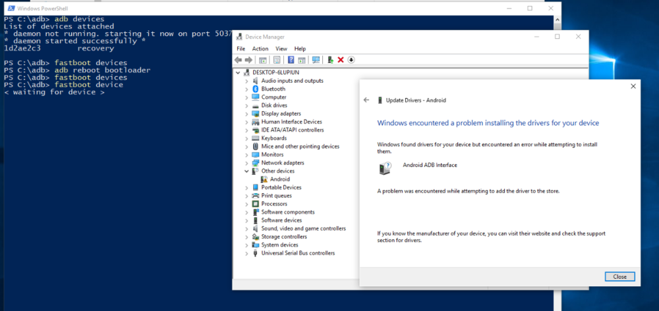
Task: Click the down-arrow Disable device icon
Action: click(351, 60)
